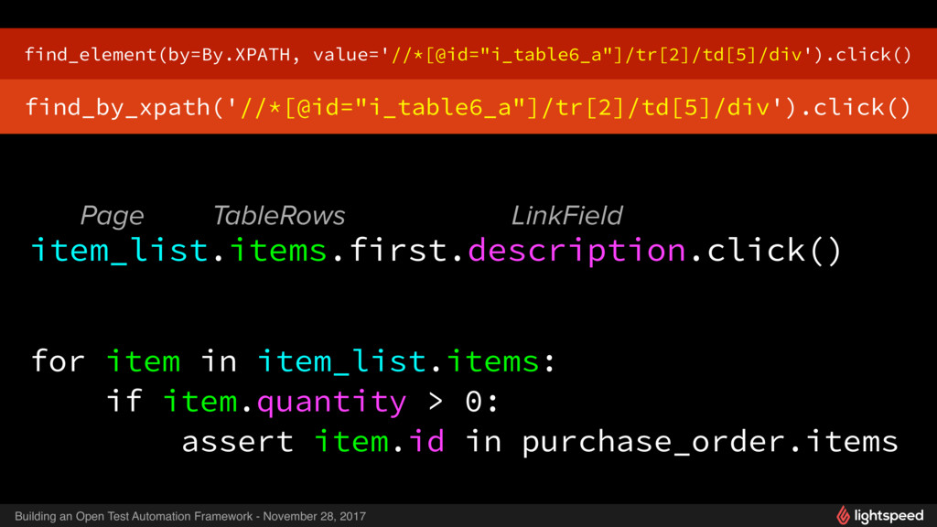Click 'purchase_order.items' in assert line

[x=710, y=443]
